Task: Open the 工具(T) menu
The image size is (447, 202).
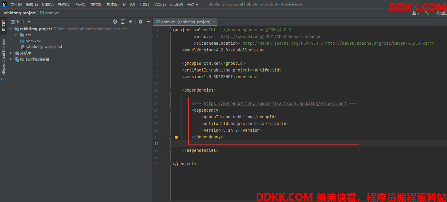Action: click(x=145, y=5)
